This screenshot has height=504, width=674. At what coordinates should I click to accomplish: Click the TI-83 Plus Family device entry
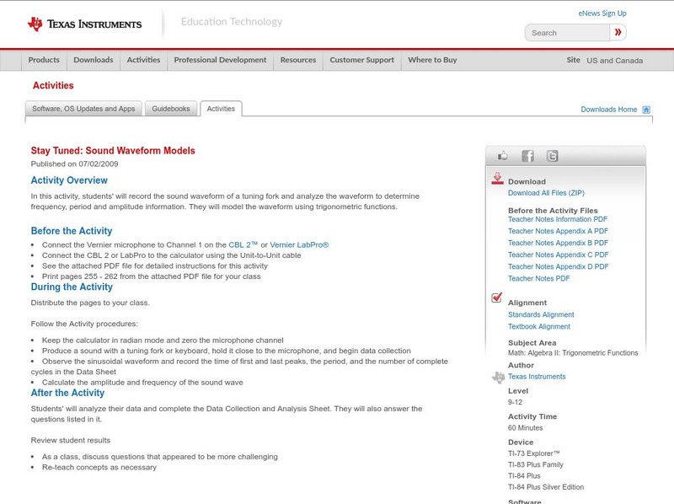coord(536,465)
